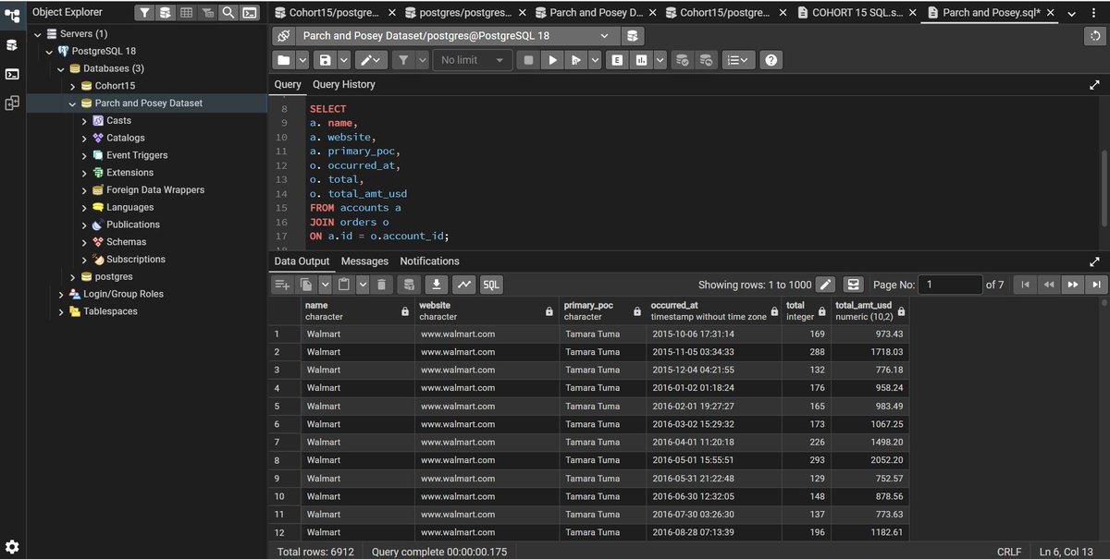Open the No limit rows dropdown
This screenshot has width=1110, height=559.
473,60
